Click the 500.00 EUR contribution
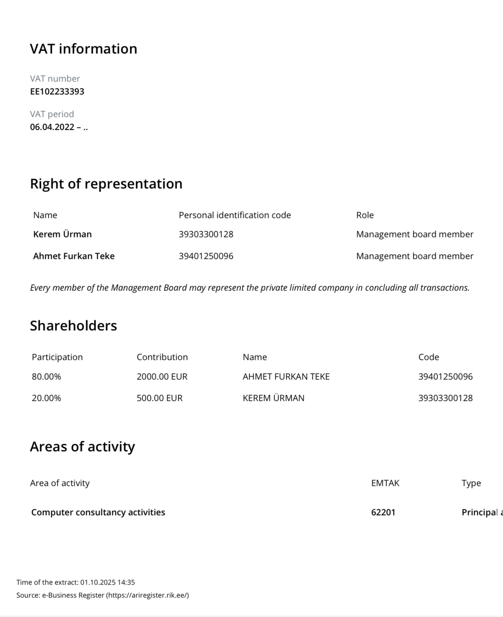The image size is (503, 617). tap(159, 398)
